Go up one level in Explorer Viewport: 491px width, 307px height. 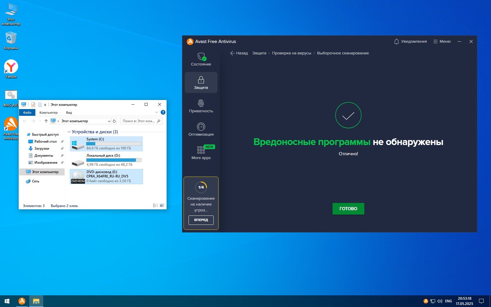point(46,121)
